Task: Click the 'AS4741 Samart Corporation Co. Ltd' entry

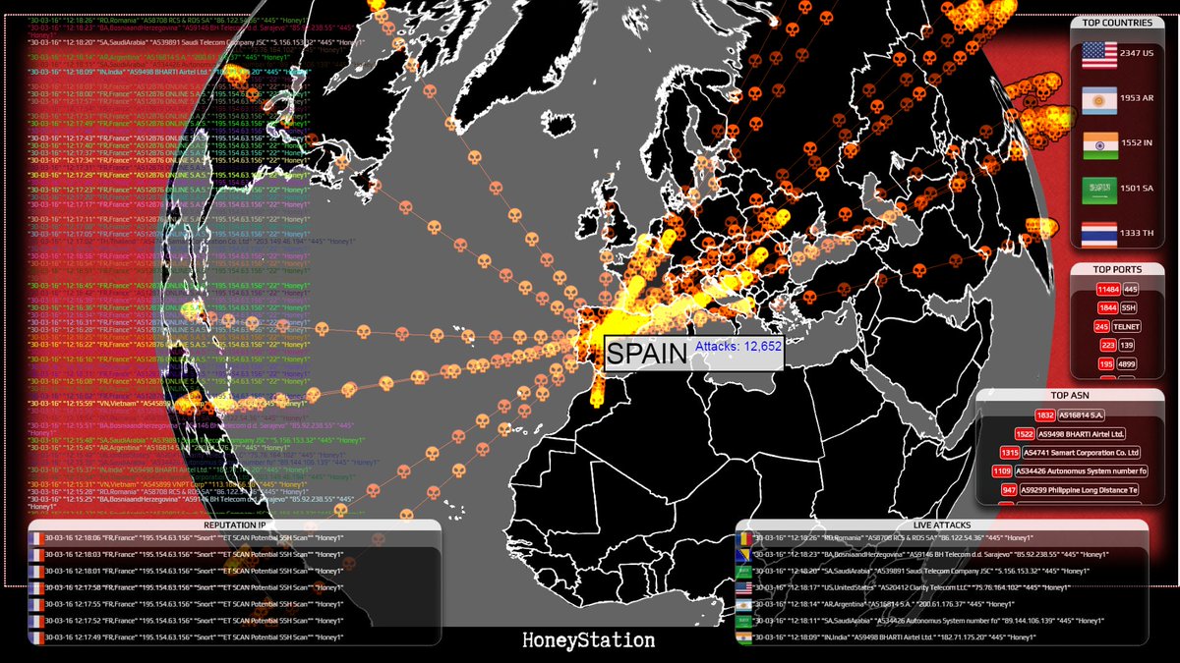Action: tap(1081, 453)
